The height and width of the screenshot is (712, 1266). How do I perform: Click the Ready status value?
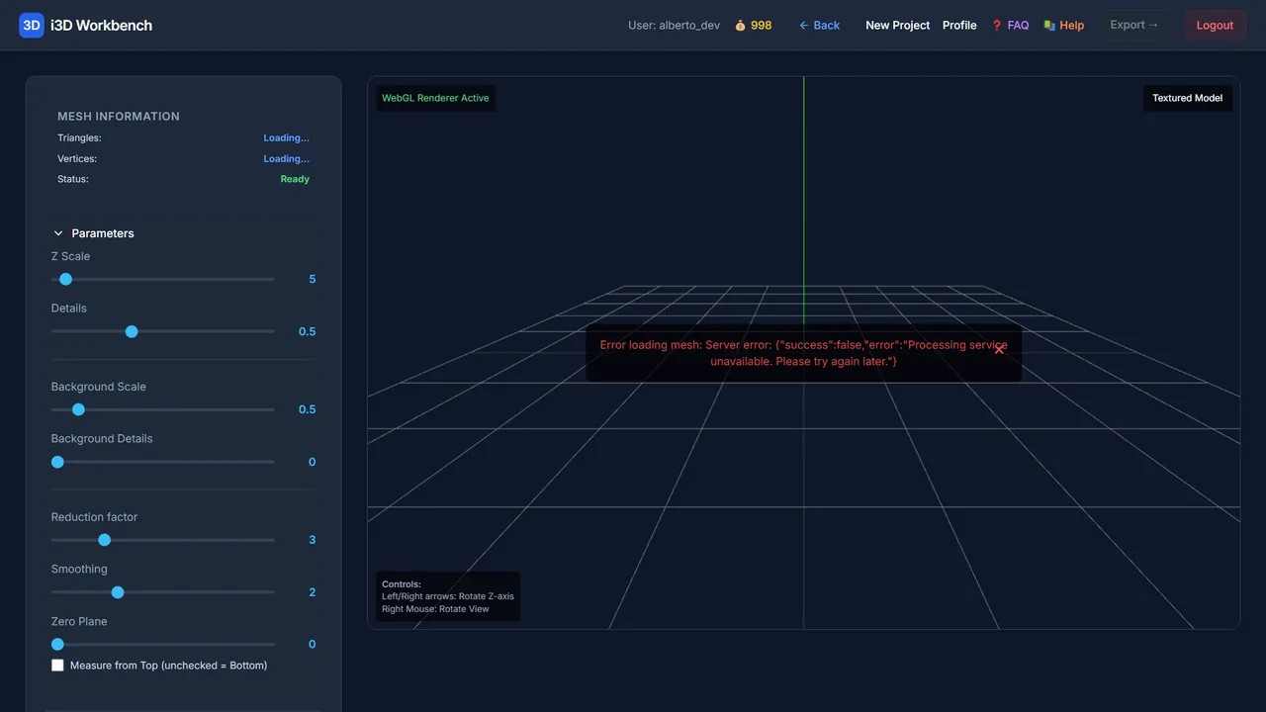[295, 179]
